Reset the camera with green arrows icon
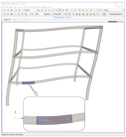Image resolution: width=126 pixels, height=137 pixels. click(66, 14)
